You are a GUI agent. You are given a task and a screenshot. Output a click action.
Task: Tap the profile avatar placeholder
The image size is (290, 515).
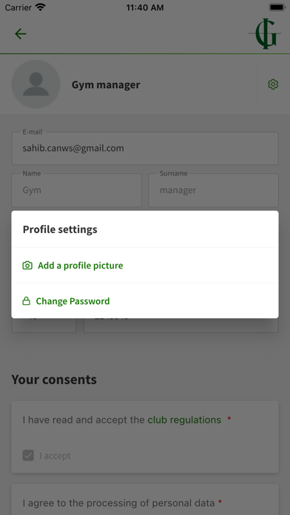tap(36, 84)
